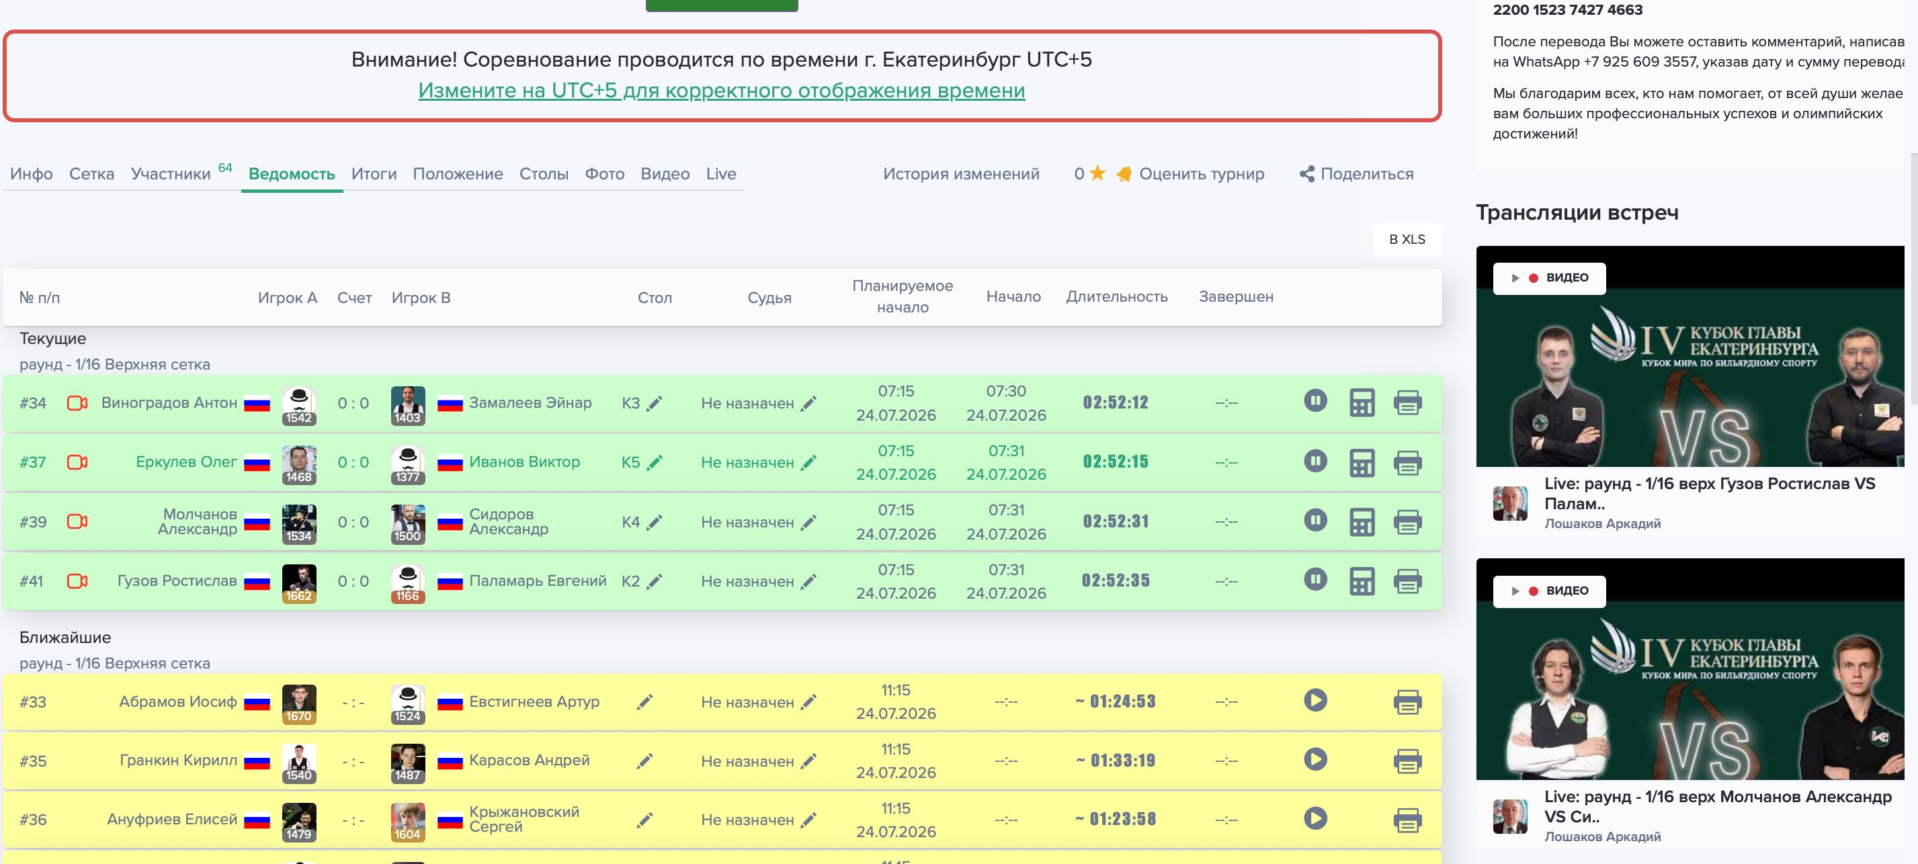Edit table K4 for match #39

coord(654,523)
